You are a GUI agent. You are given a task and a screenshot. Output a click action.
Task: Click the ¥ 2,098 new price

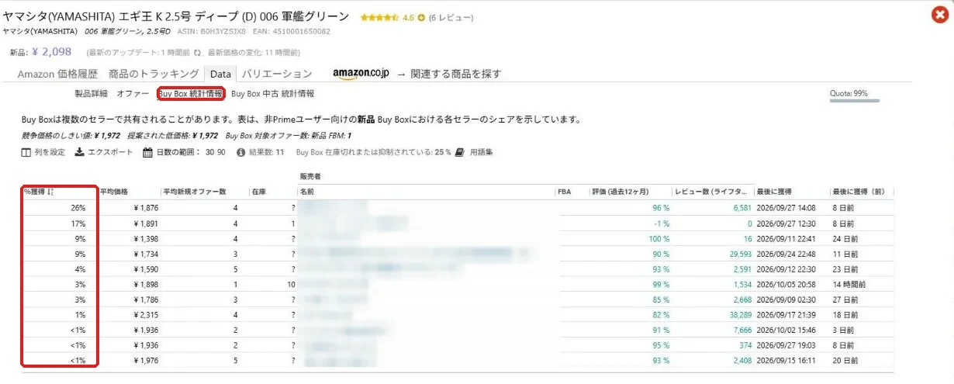pyautogui.click(x=51, y=52)
